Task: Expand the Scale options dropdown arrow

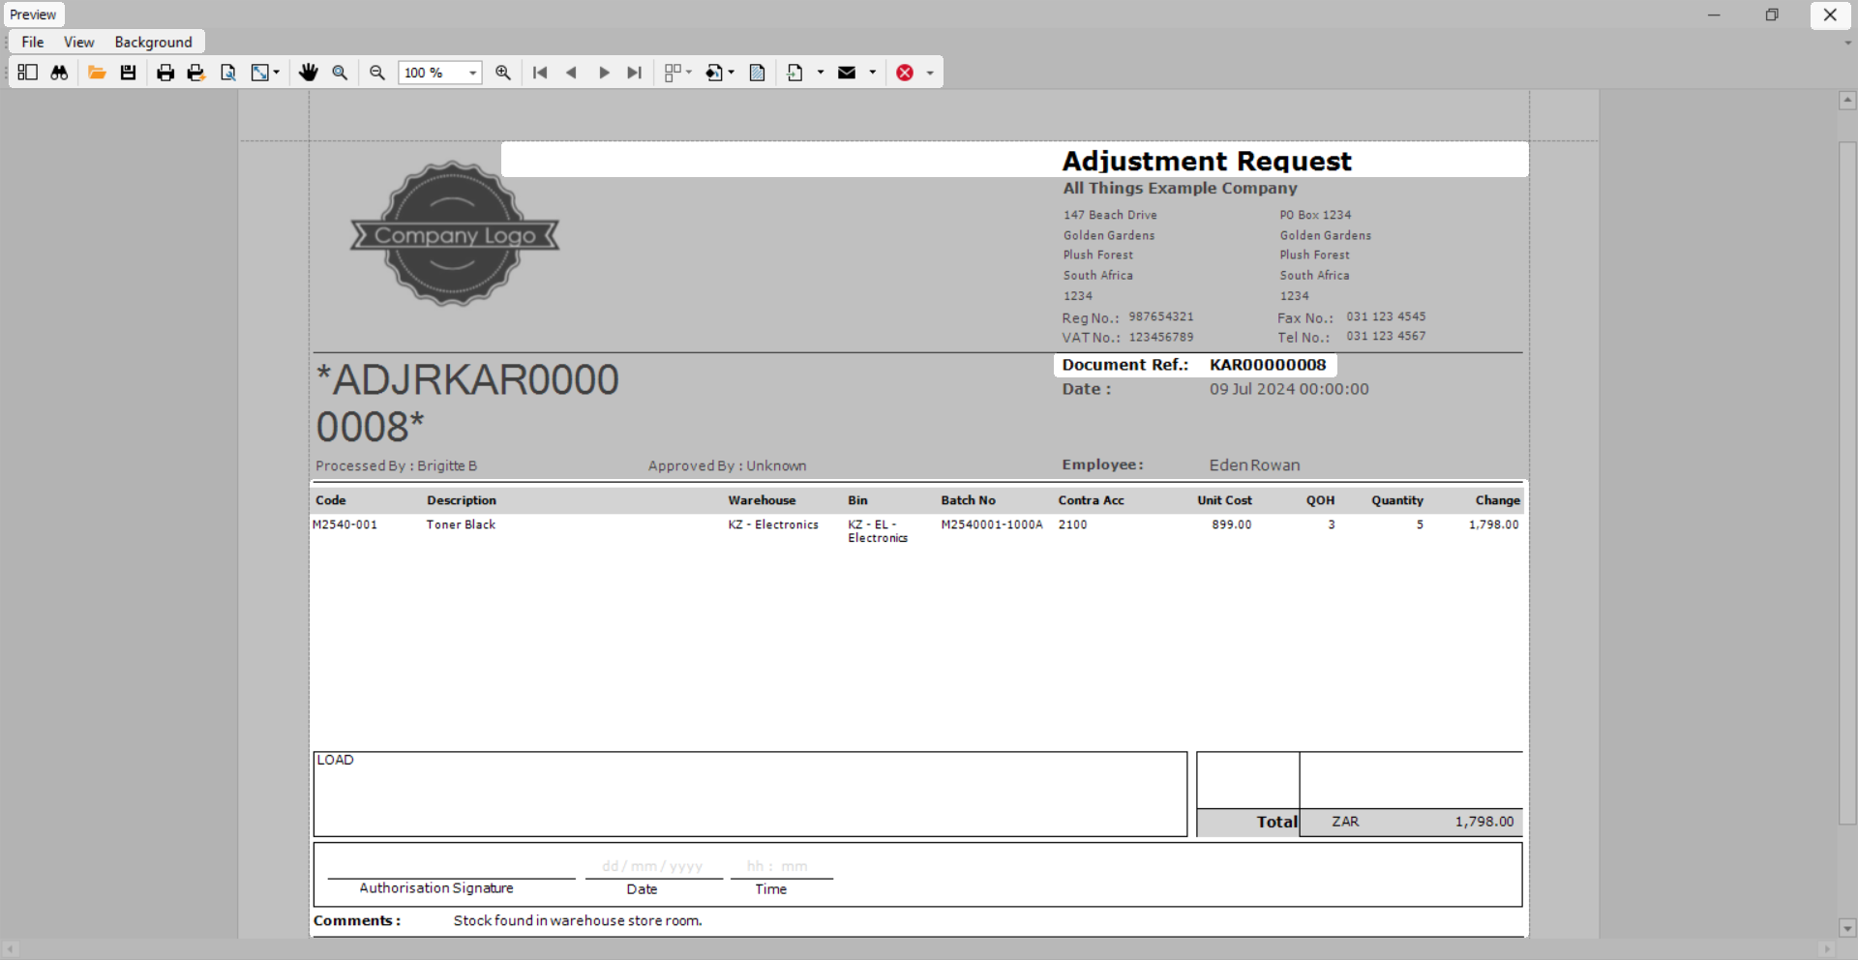Action: (x=277, y=73)
